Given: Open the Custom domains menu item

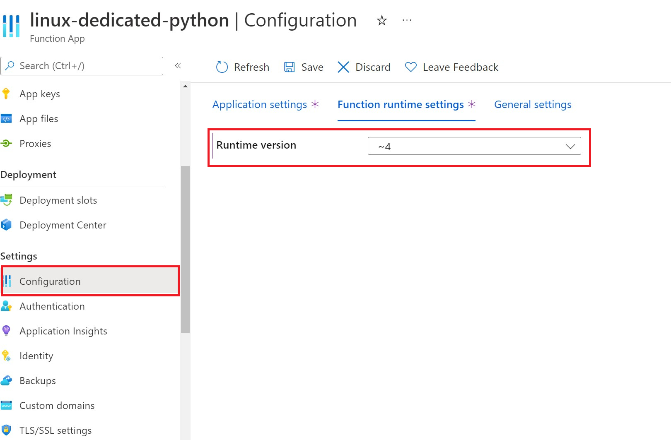Looking at the screenshot, I should click(57, 406).
